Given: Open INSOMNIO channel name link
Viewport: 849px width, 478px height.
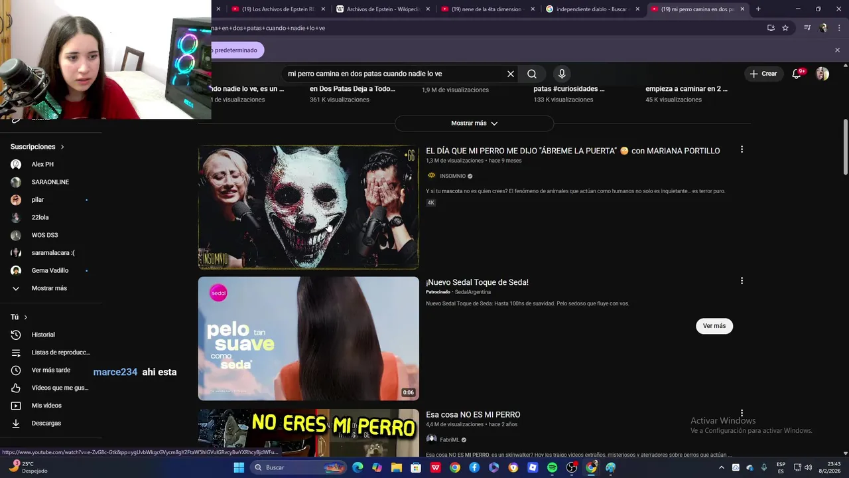Looking at the screenshot, I should click(x=452, y=176).
